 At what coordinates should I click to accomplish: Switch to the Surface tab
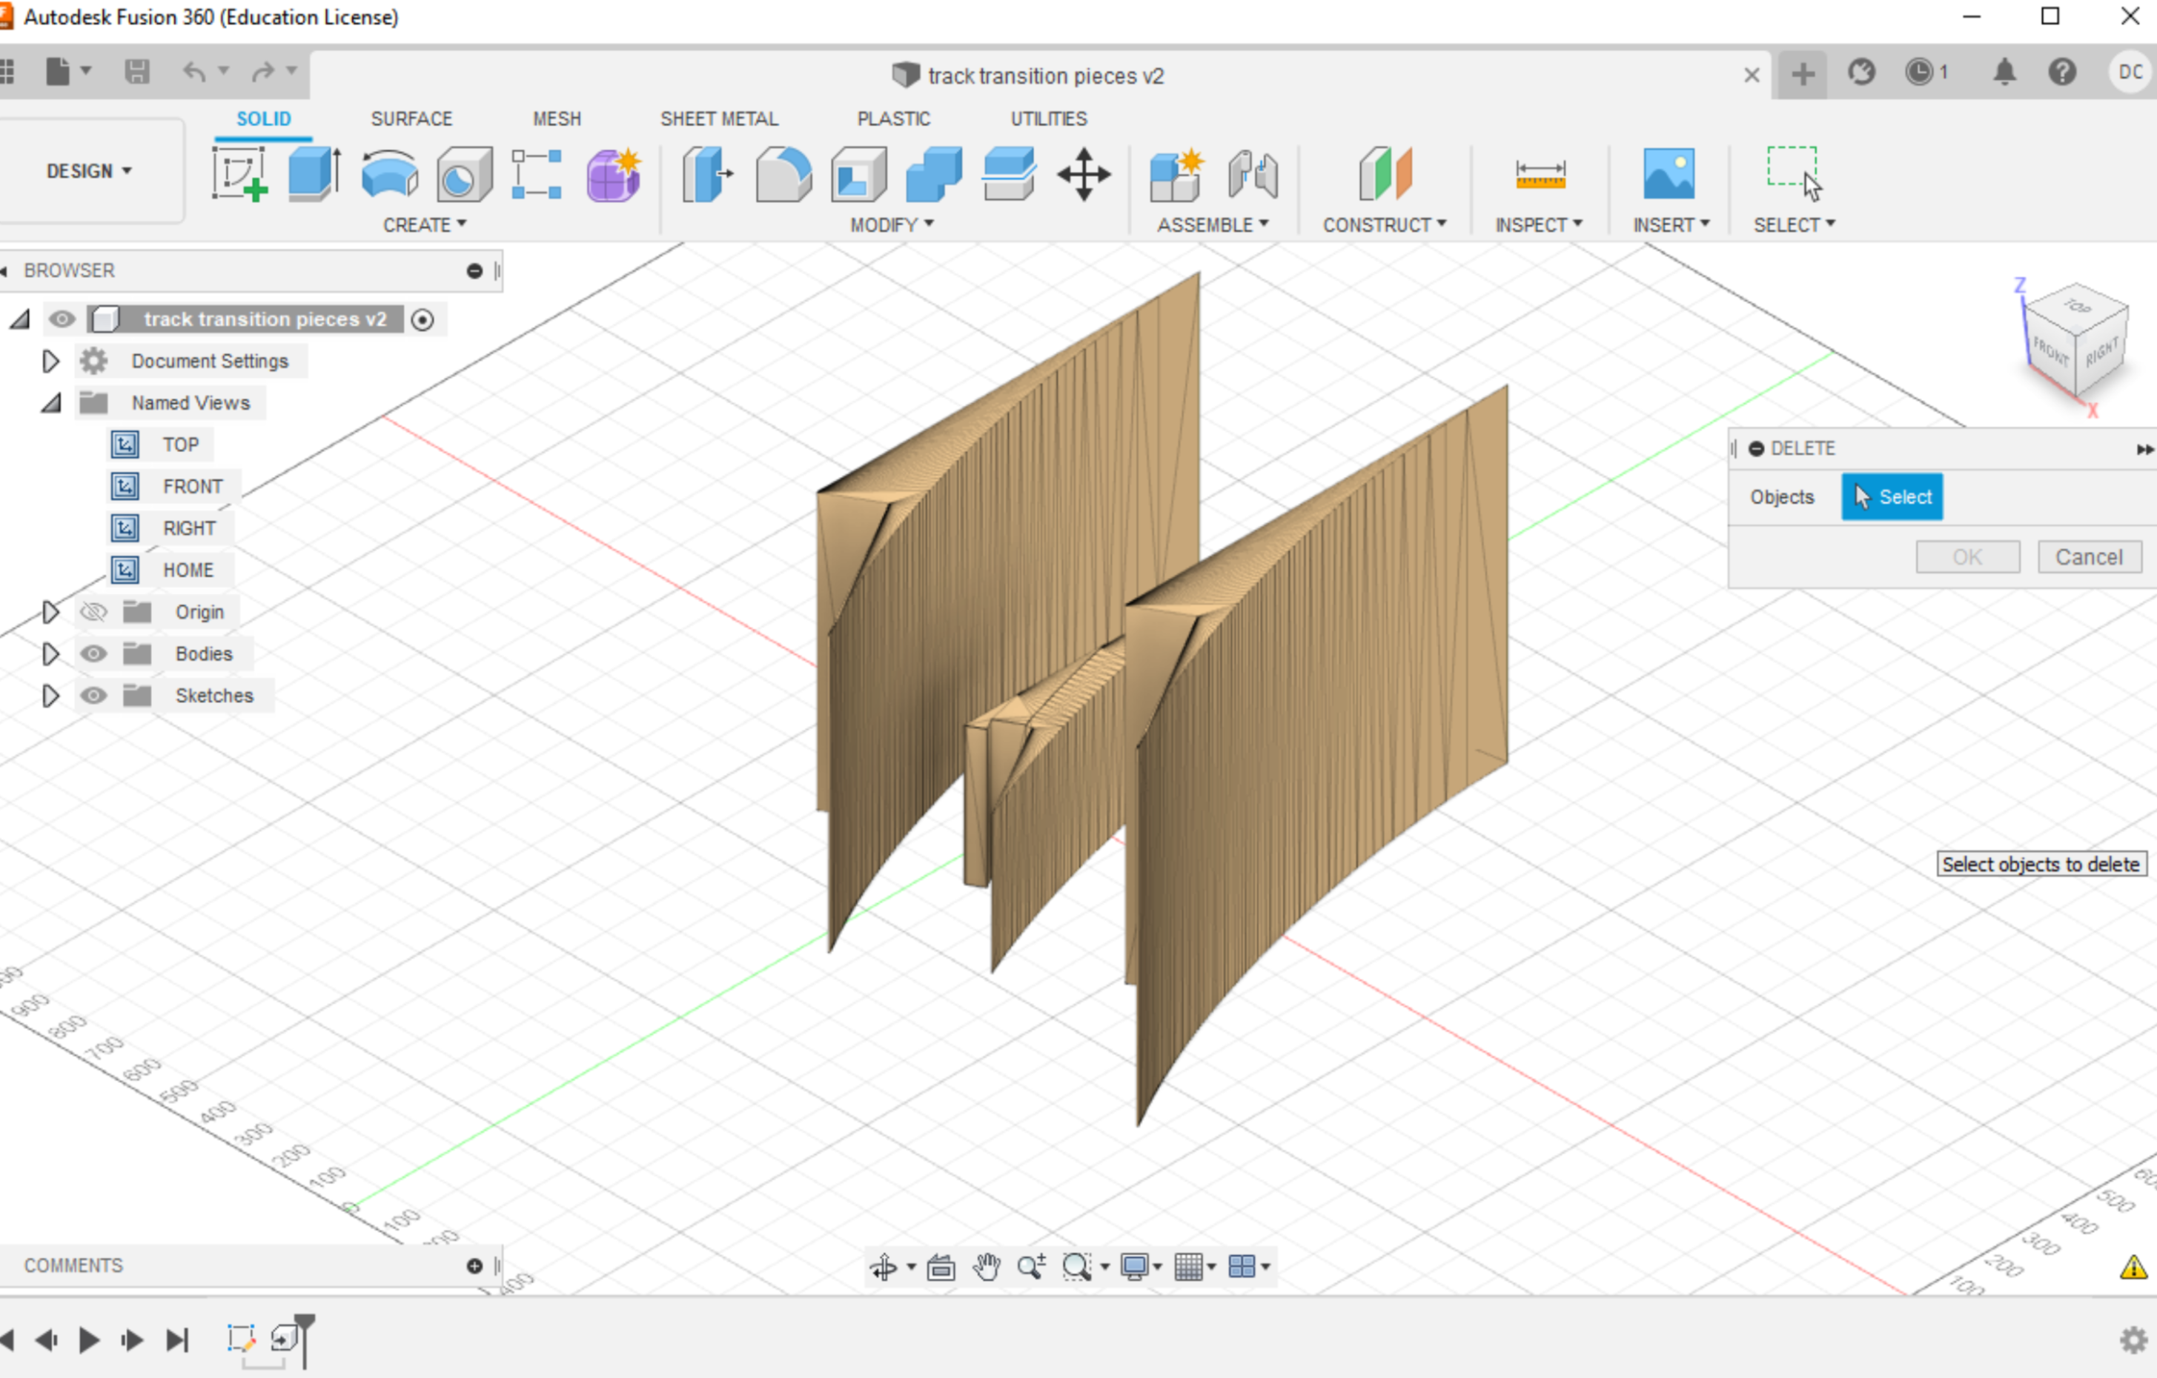411,118
